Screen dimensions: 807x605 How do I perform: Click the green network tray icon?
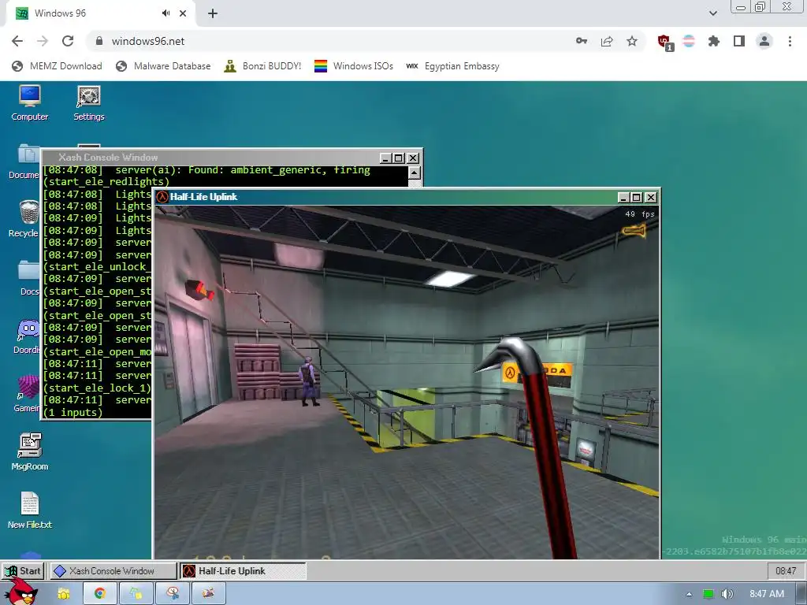click(x=708, y=594)
